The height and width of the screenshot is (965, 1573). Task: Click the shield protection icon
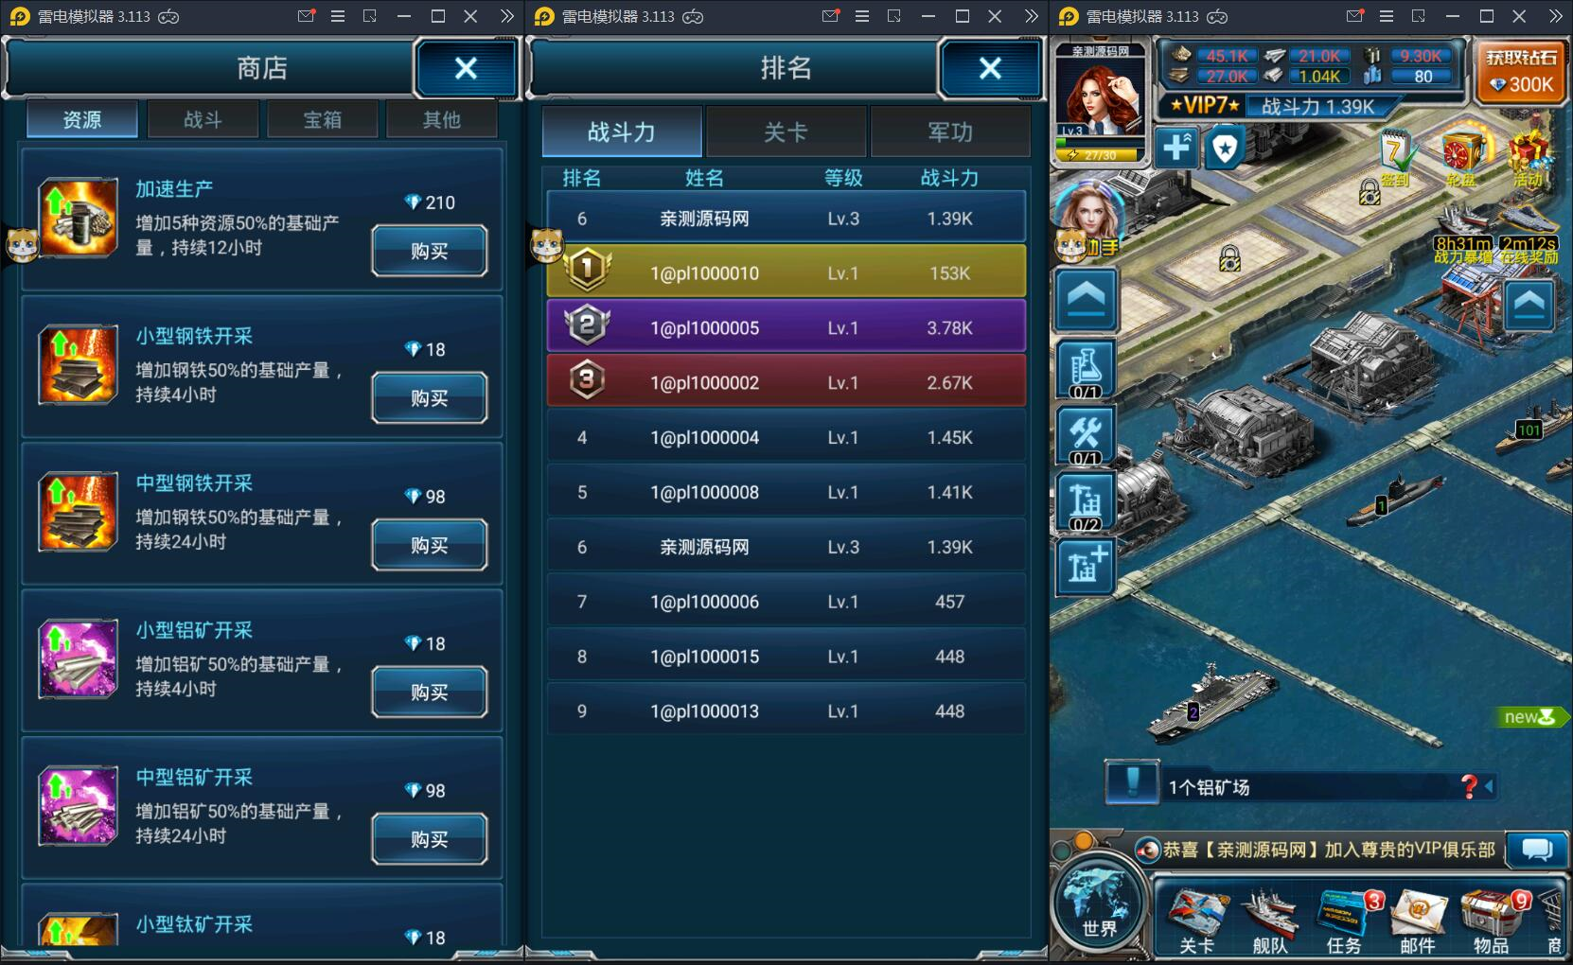1225,148
